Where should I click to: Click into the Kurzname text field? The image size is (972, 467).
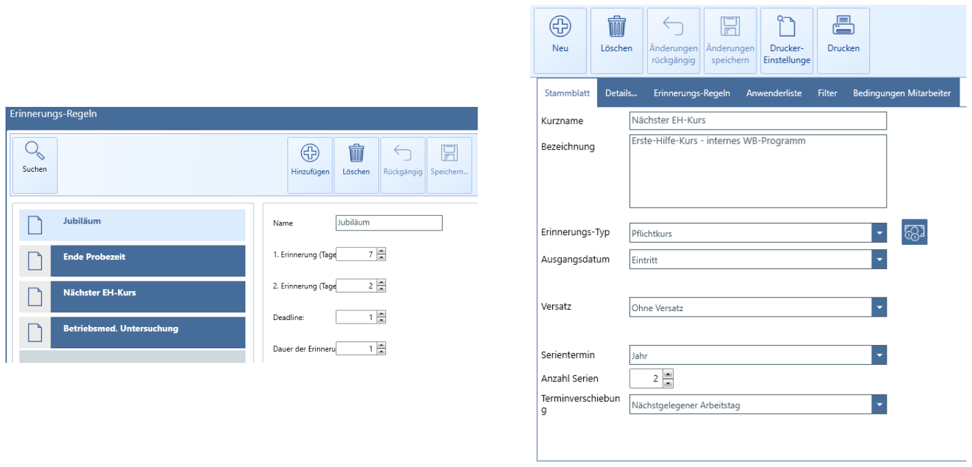(758, 121)
